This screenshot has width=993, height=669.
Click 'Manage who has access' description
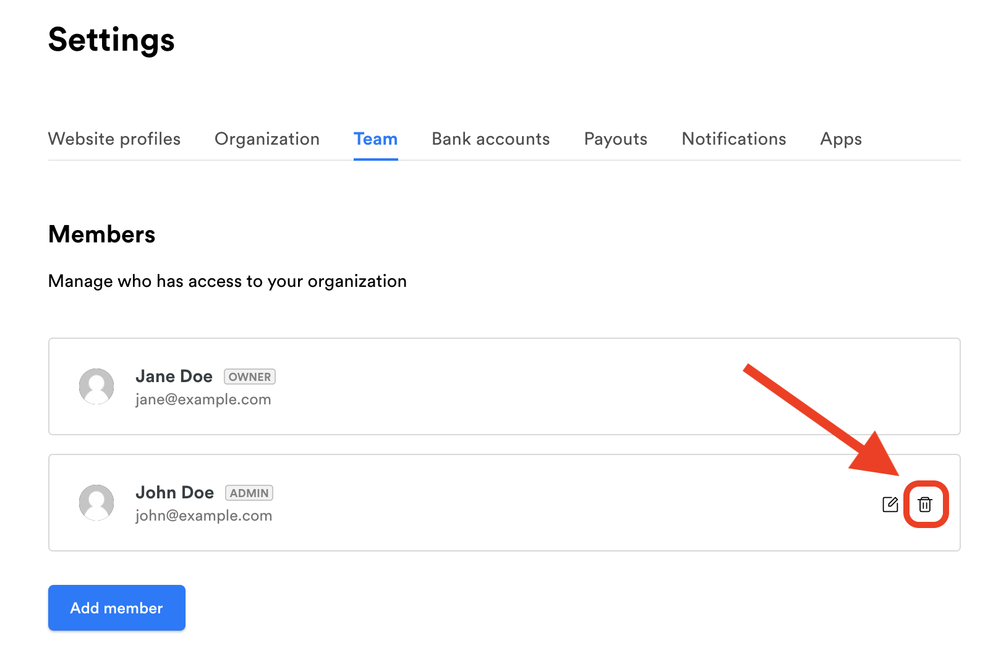tap(228, 281)
